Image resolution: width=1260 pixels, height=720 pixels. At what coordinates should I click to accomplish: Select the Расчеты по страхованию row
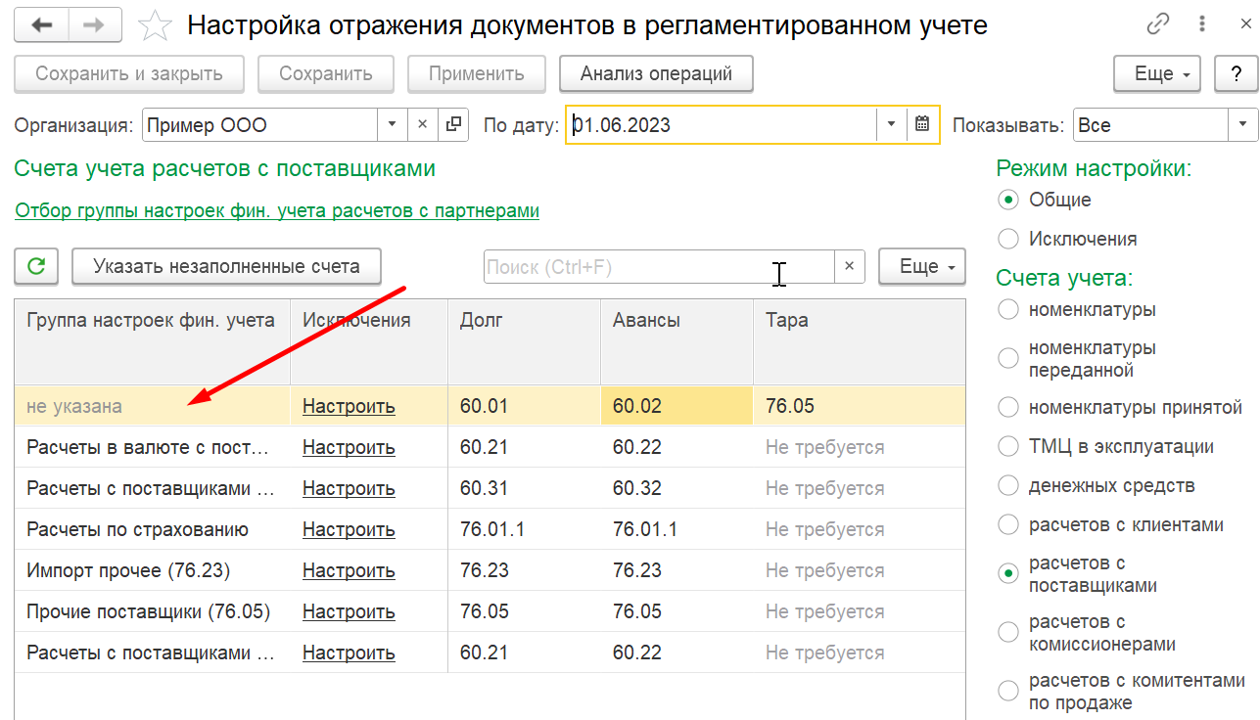point(490,529)
